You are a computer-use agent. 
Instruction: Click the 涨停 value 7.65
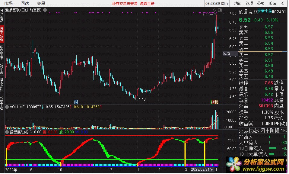tap(269, 83)
